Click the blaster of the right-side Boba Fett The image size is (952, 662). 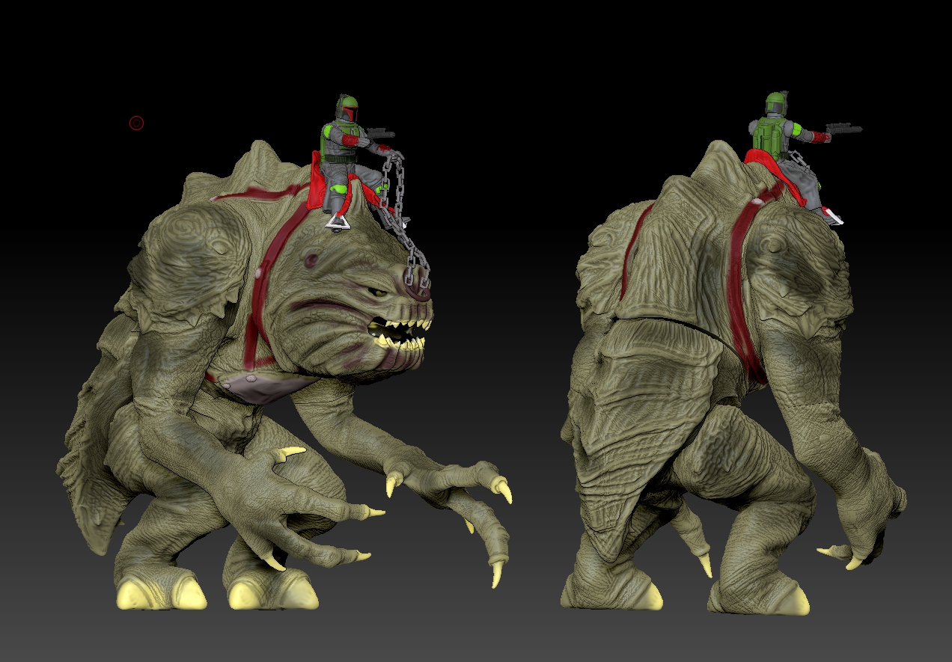[844, 129]
